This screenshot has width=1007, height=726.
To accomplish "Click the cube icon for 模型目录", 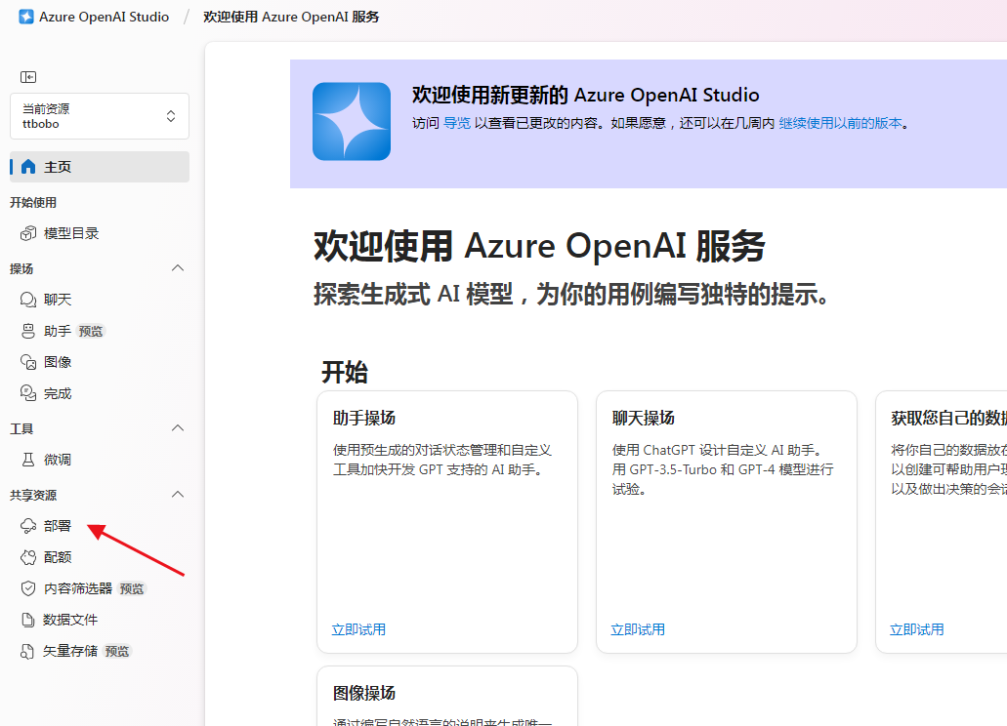I will pos(28,233).
